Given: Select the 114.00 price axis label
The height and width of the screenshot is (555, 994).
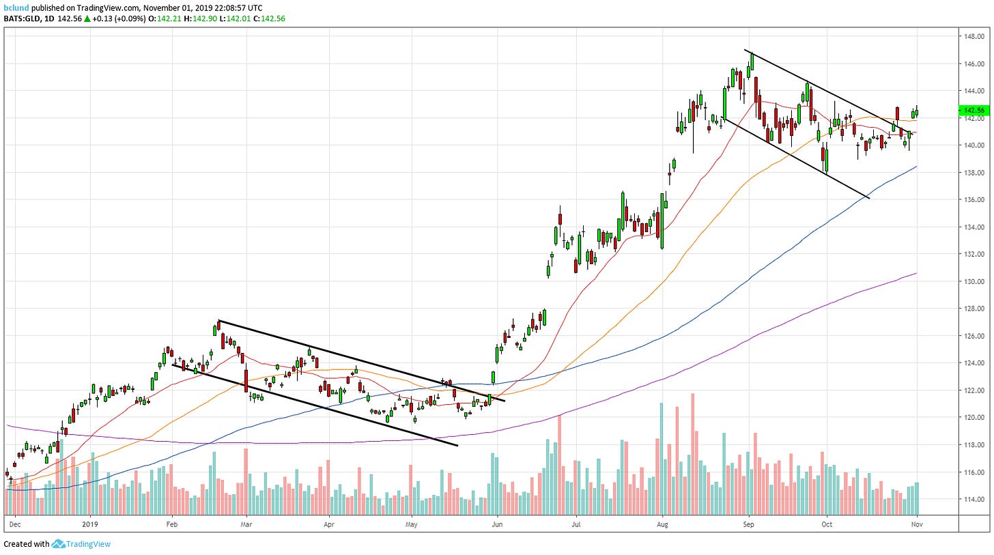Looking at the screenshot, I should pos(974,499).
